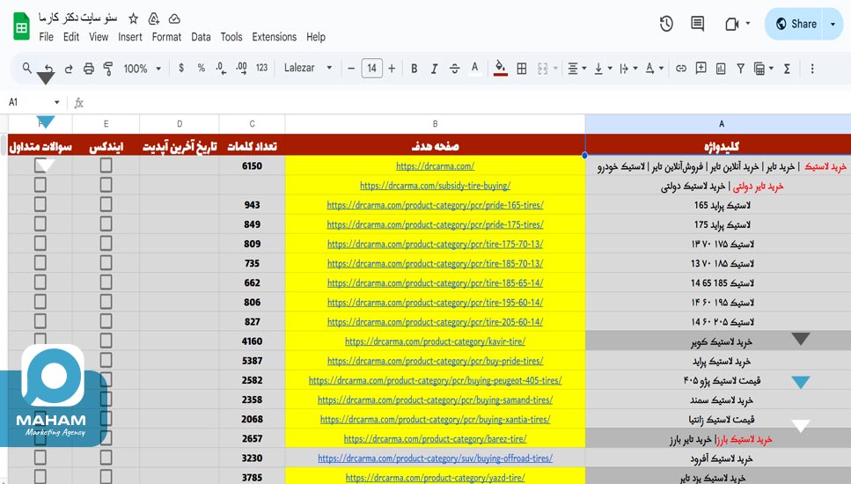Image resolution: width=851 pixels, height=484 pixels.
Task: Click the font size 14 field
Action: coord(371,69)
